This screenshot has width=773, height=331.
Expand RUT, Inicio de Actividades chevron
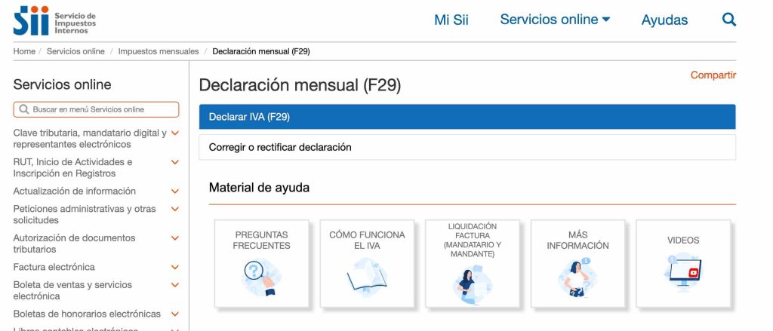point(174,162)
